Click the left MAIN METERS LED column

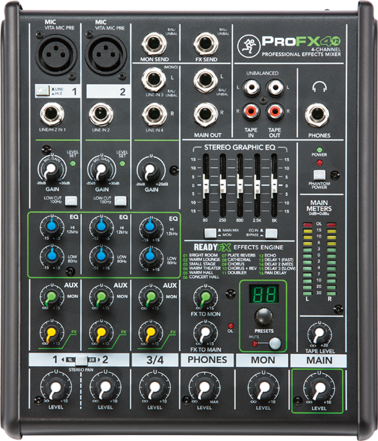pyautogui.click(x=308, y=259)
